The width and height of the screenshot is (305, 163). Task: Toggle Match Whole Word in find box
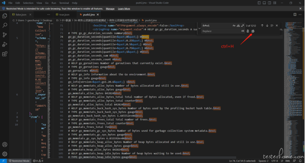coord(238,25)
